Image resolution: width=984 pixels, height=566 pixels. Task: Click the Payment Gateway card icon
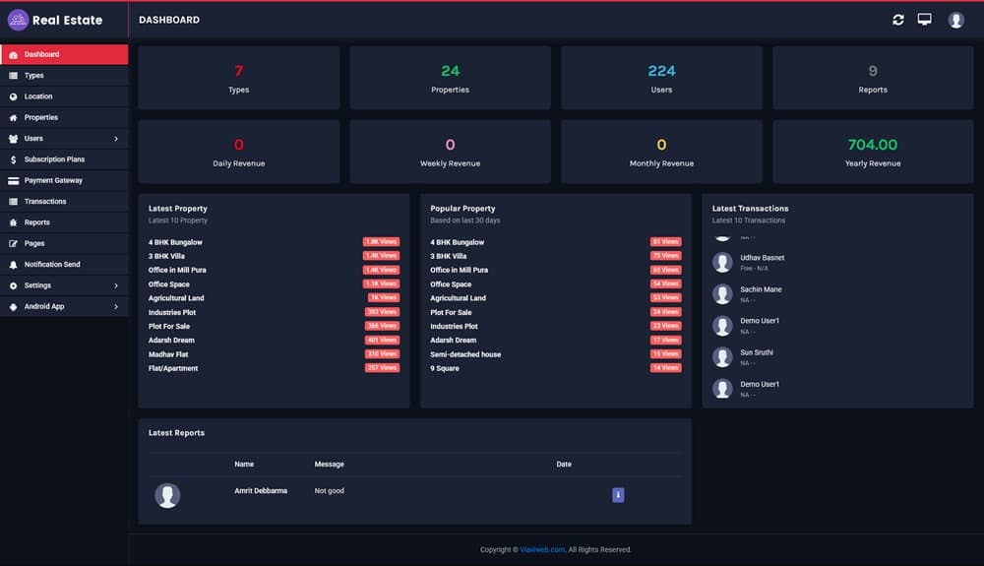click(13, 181)
